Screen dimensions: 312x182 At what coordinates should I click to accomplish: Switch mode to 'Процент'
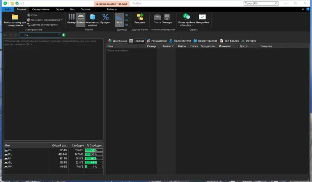click(x=105, y=19)
